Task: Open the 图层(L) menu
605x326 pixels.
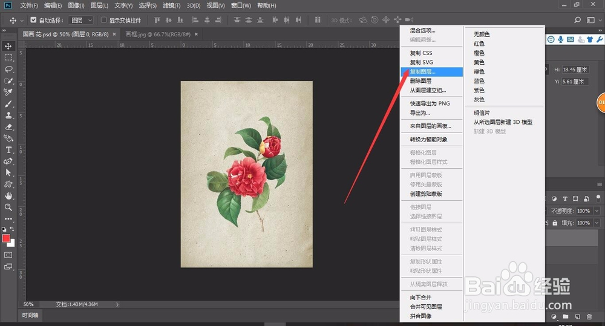Action: 100,5
